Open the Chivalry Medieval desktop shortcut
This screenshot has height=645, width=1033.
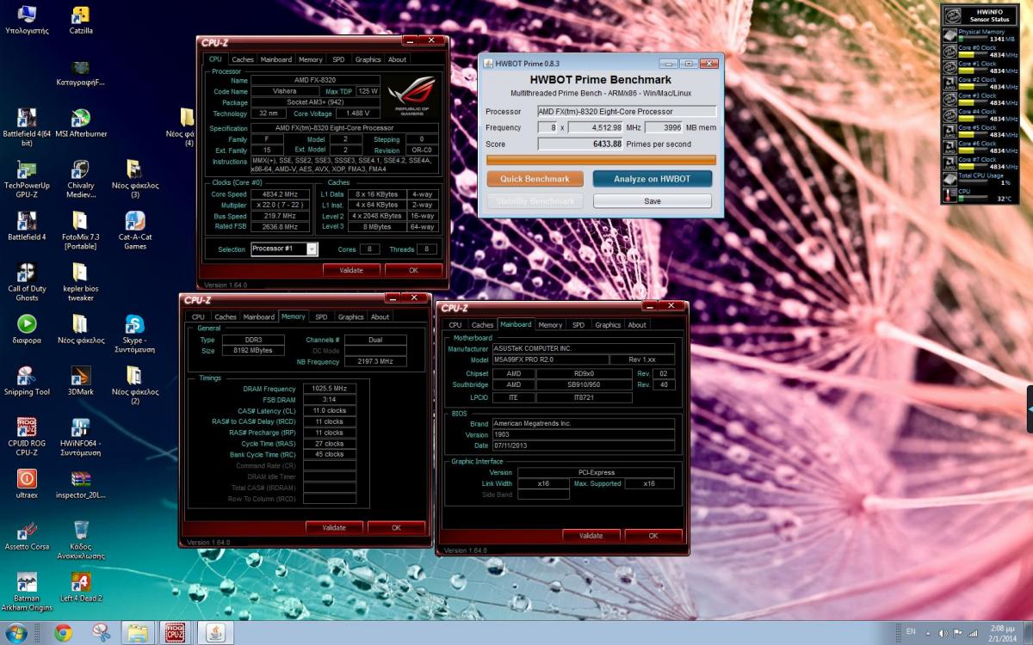[80, 178]
